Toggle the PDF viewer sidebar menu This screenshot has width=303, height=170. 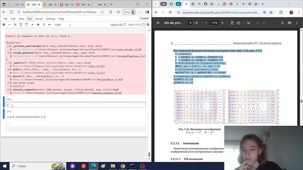[158, 23]
